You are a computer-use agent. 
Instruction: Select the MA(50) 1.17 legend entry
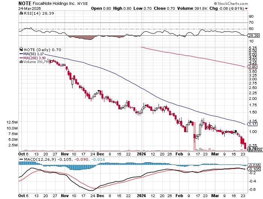click(32, 54)
